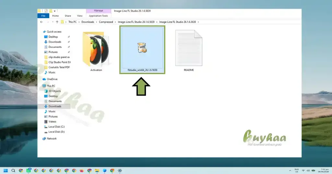The height and width of the screenshot is (174, 332).
Task: Open the Home ribbon tab
Action: (x=55, y=16)
